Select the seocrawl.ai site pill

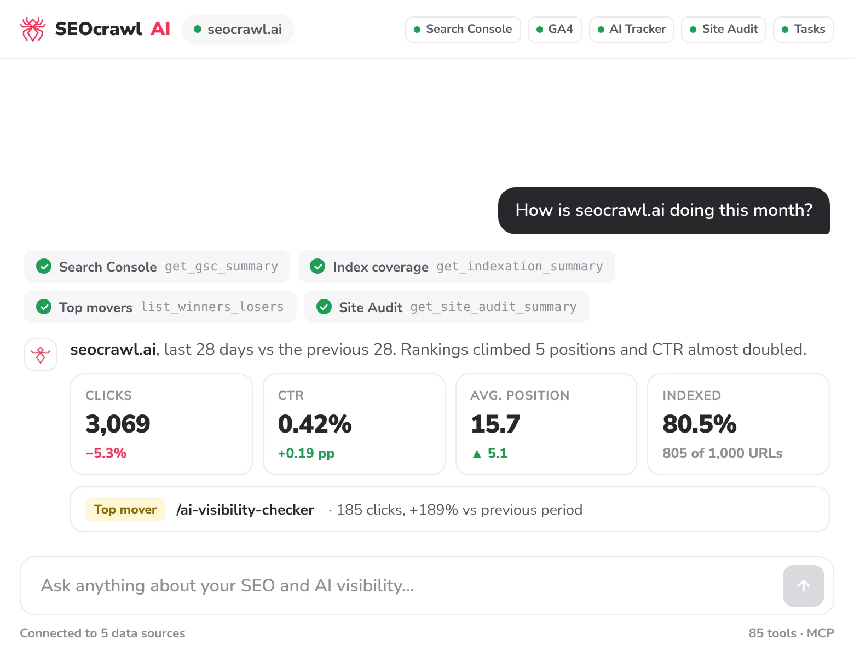click(x=238, y=29)
